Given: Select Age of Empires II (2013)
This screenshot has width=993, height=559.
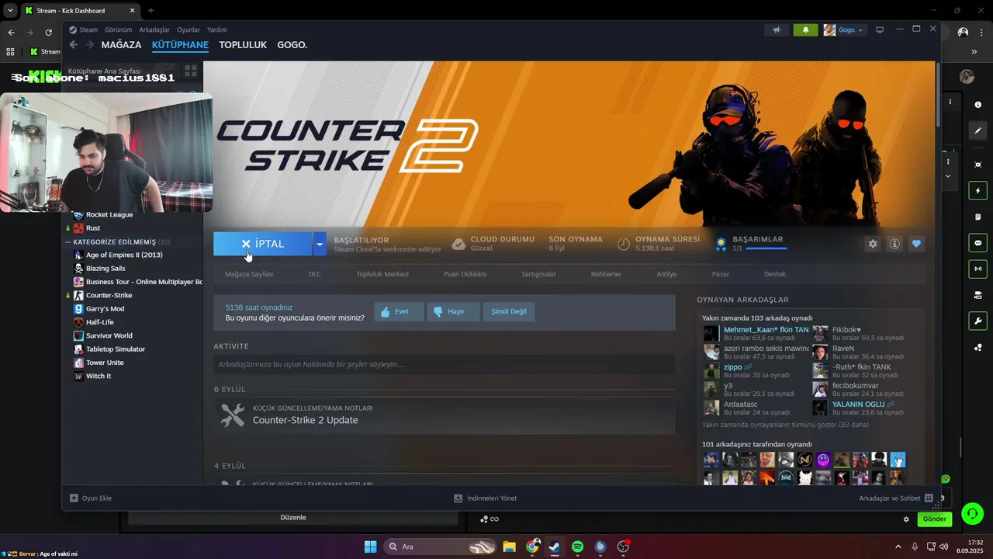Looking at the screenshot, I should [x=124, y=255].
